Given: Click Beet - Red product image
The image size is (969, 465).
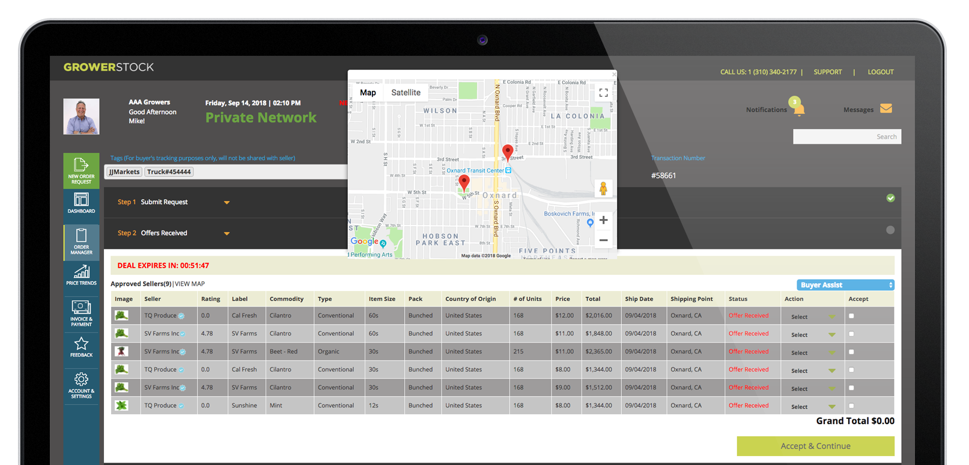Looking at the screenshot, I should pyautogui.click(x=121, y=352).
